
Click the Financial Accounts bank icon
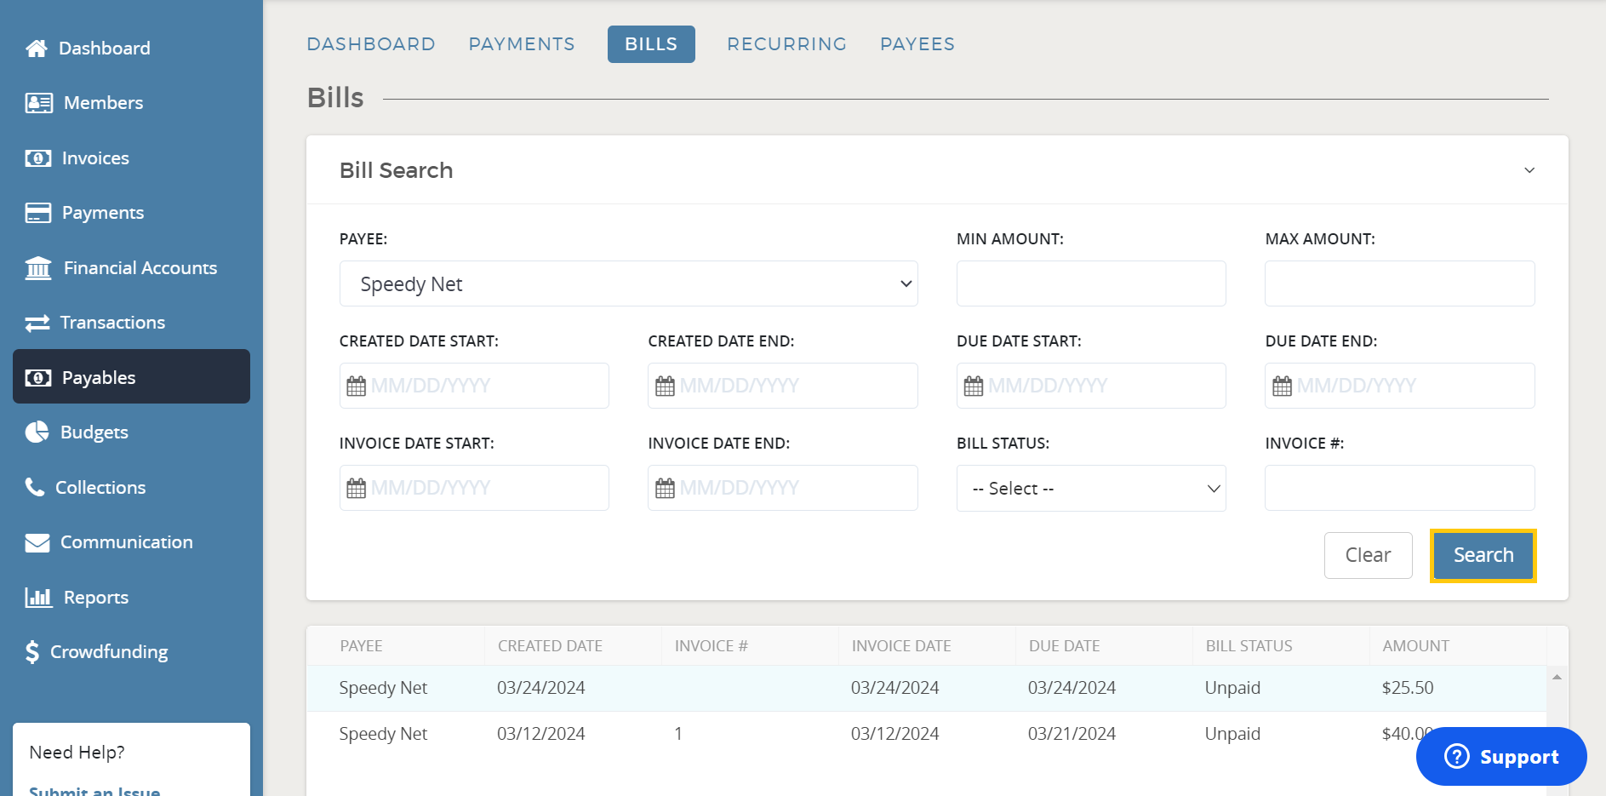(38, 268)
